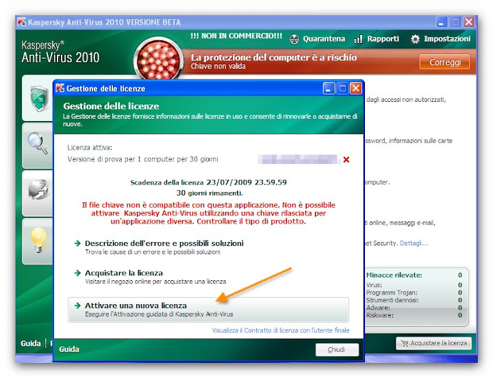Click Kaspersky logo in main title bar
The image size is (493, 378).
[x=21, y=22]
